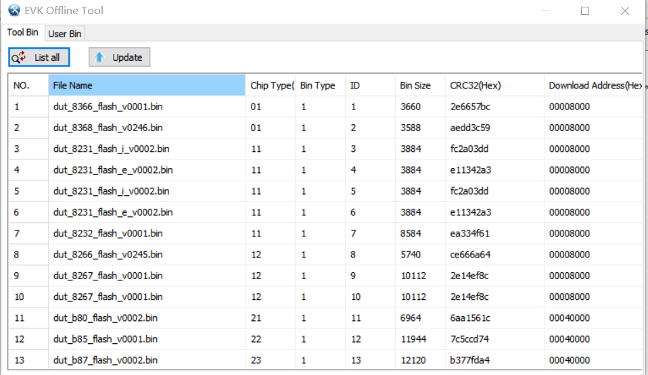Click download address 00040000 in row 11
This screenshot has width=648, height=375.
570,318
